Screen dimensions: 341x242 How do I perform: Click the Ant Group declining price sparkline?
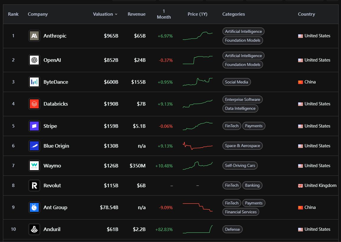[198, 207]
